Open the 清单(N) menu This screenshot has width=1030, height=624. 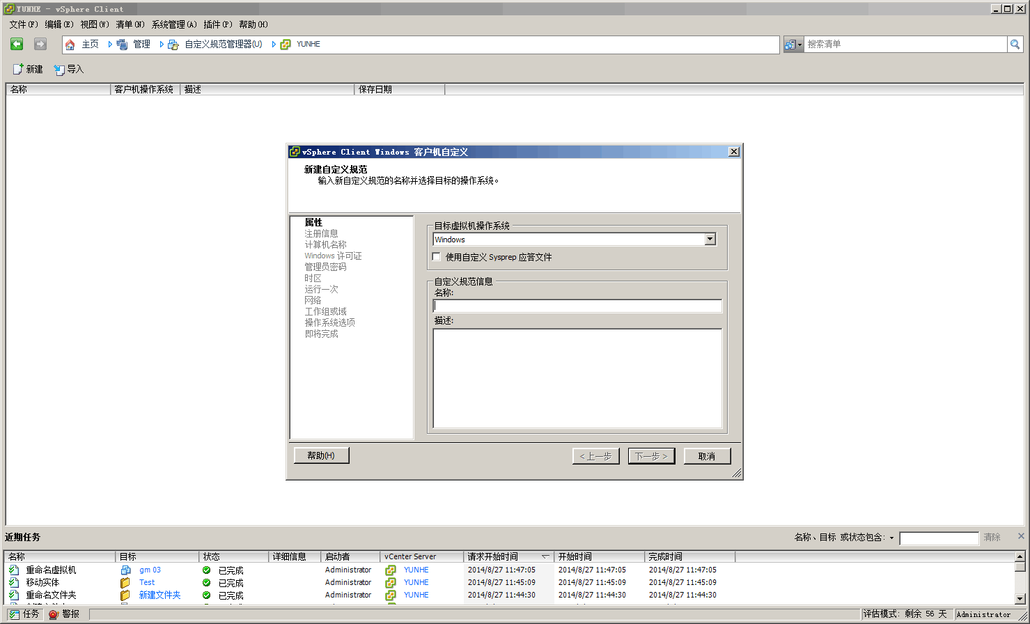pyautogui.click(x=130, y=24)
